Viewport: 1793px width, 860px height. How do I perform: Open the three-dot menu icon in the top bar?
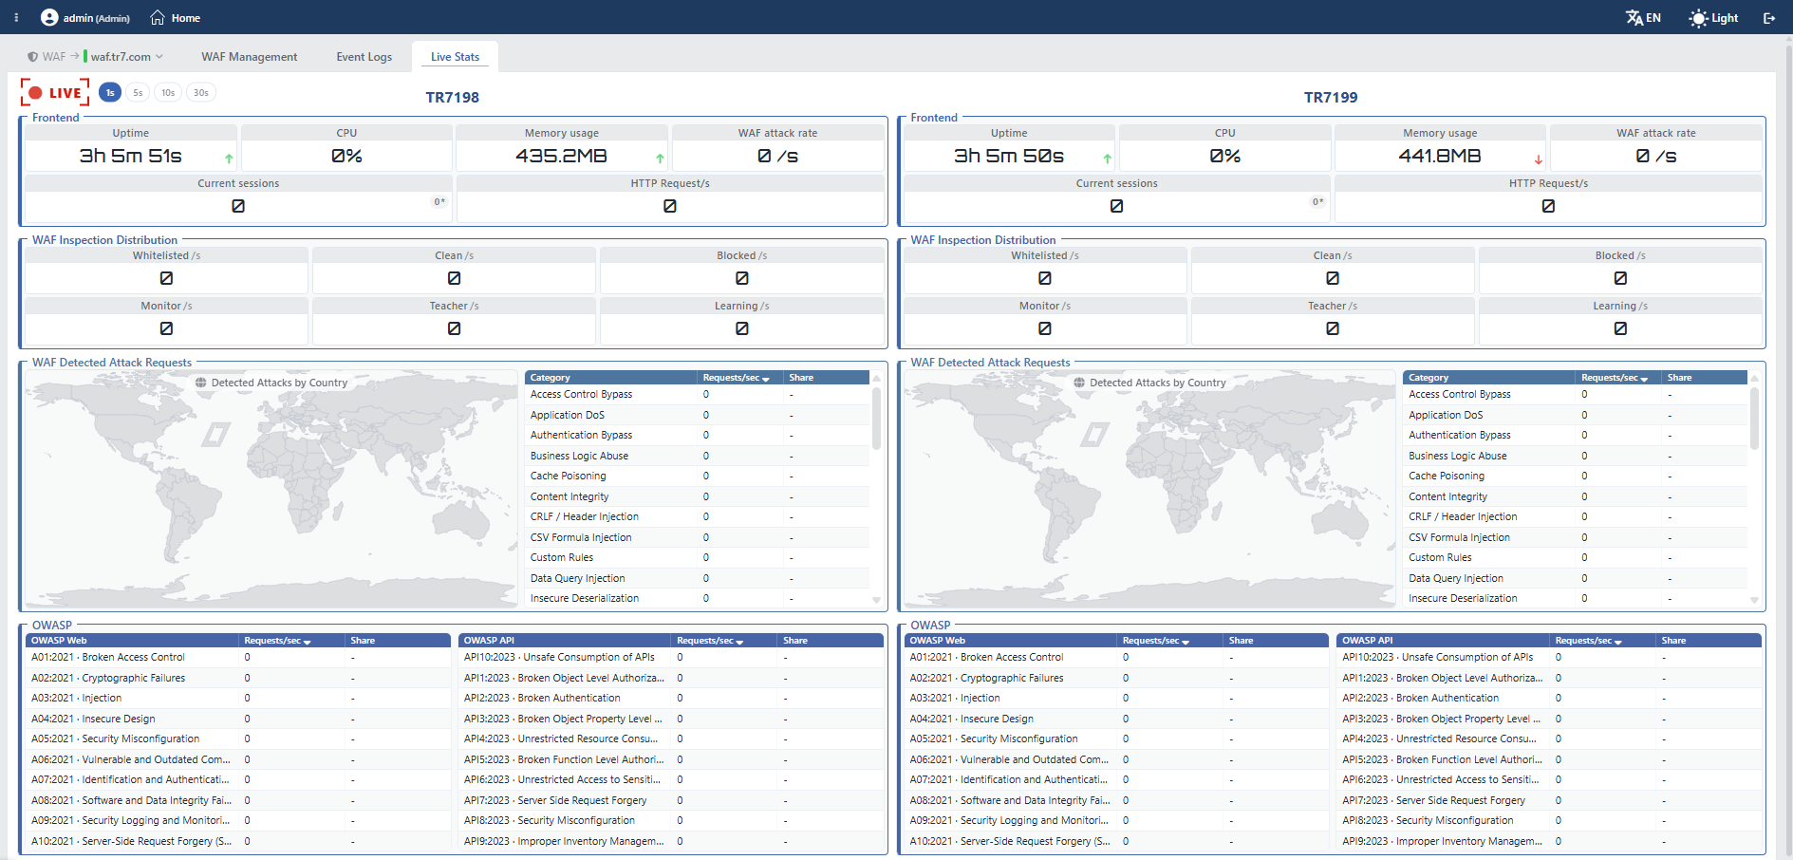pos(16,18)
